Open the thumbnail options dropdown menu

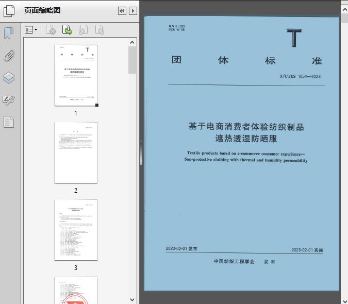pyautogui.click(x=31, y=30)
